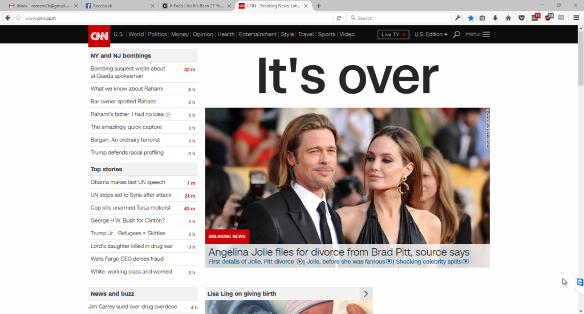Image resolution: width=584 pixels, height=314 pixels.
Task: Show bookmarks list icon
Action: tap(482, 18)
